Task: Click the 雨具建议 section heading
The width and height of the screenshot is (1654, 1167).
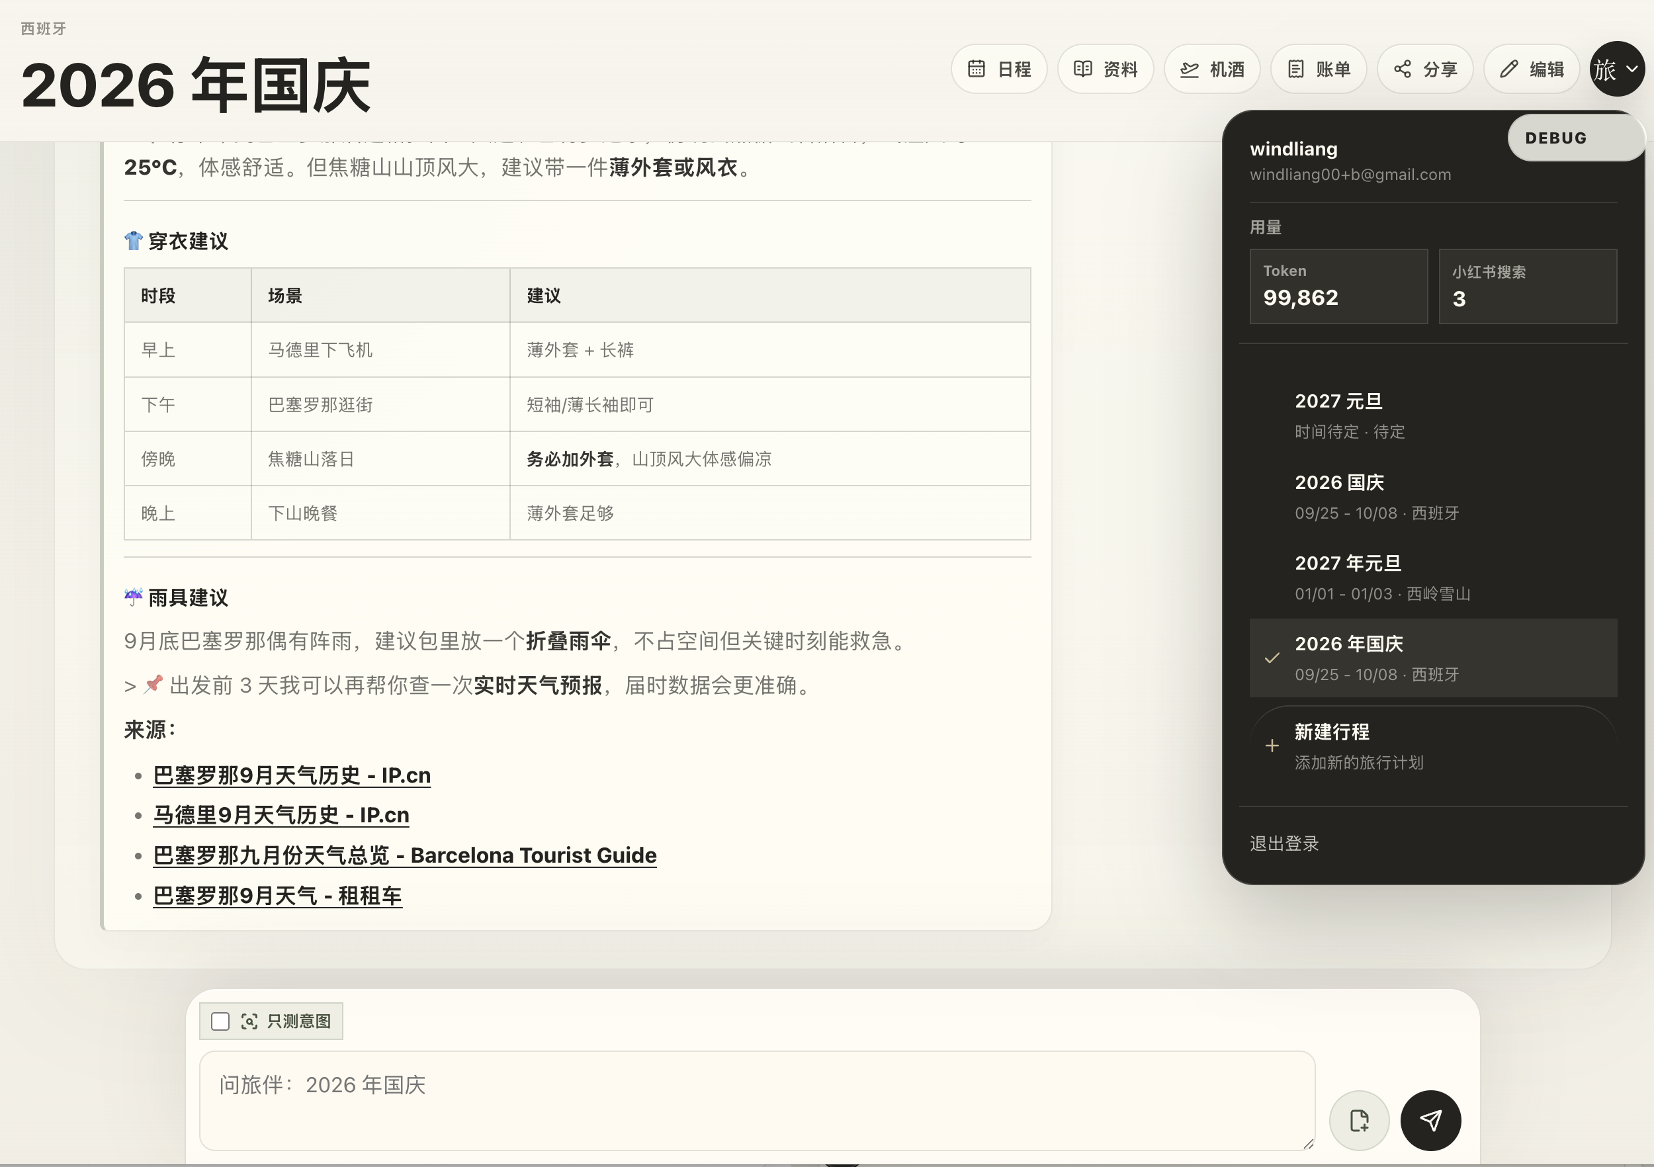Action: [x=177, y=597]
